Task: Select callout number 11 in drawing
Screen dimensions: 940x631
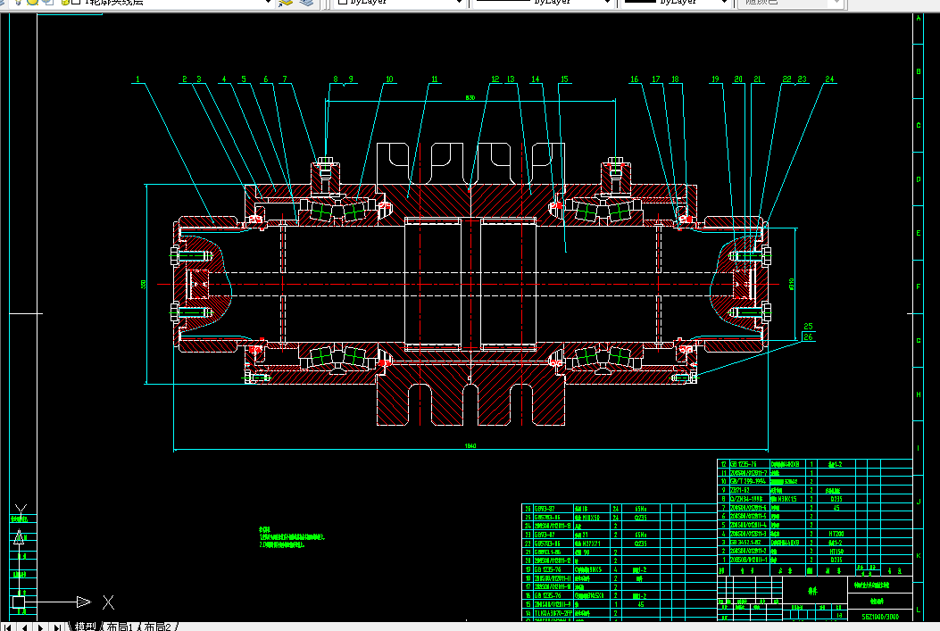Action: [x=435, y=79]
